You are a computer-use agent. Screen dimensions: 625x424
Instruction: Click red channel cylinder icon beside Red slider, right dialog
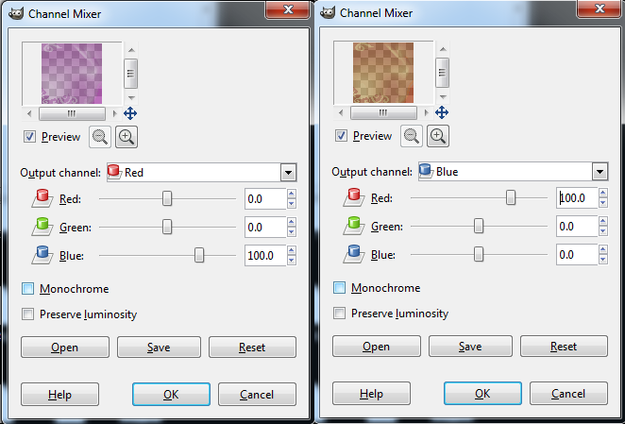[354, 197]
